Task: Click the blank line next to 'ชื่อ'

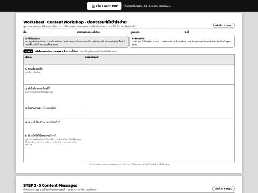Action: tap(50, 32)
